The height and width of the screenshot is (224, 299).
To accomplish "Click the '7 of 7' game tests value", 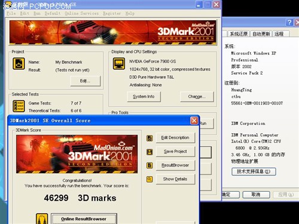I will (76, 103).
